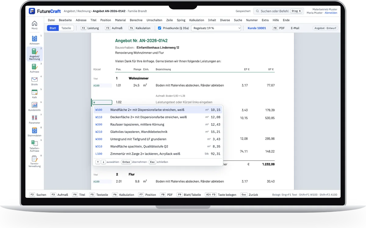This screenshot has width=366, height=228.
Task: Open the Kalkulation menu
Action: click(x=197, y=20)
